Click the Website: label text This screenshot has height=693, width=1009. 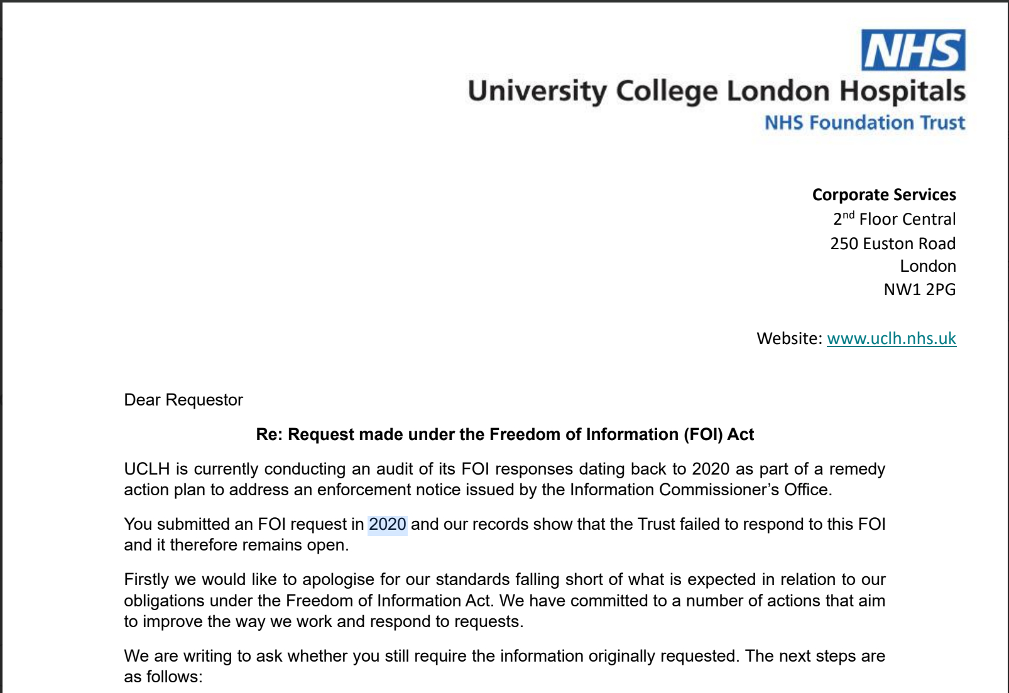[x=789, y=338]
